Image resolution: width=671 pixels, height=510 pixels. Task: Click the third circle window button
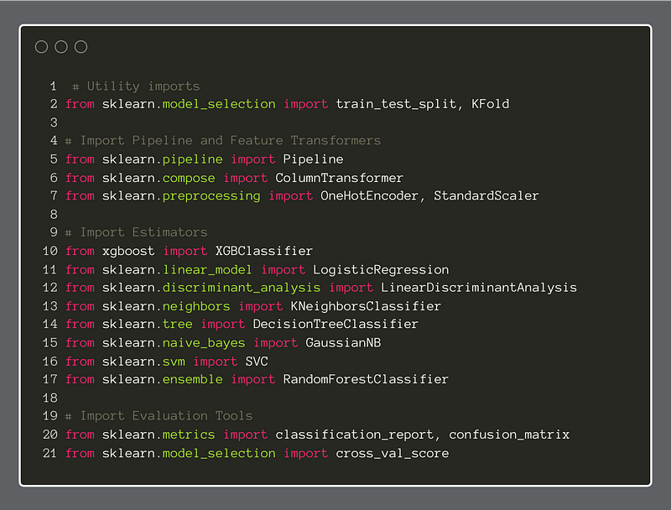click(x=81, y=47)
